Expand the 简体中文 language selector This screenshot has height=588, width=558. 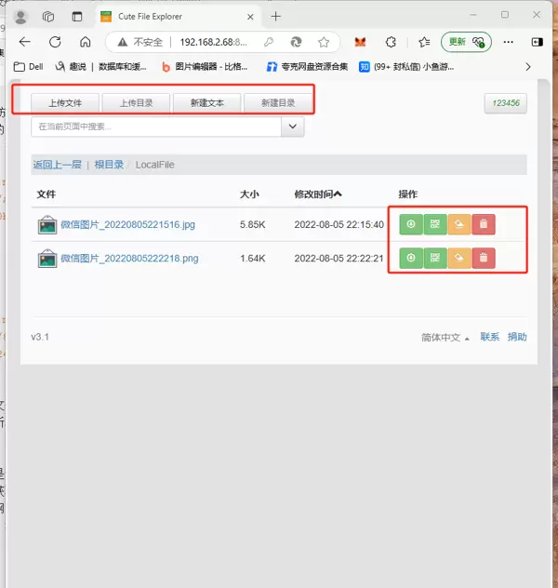click(445, 337)
